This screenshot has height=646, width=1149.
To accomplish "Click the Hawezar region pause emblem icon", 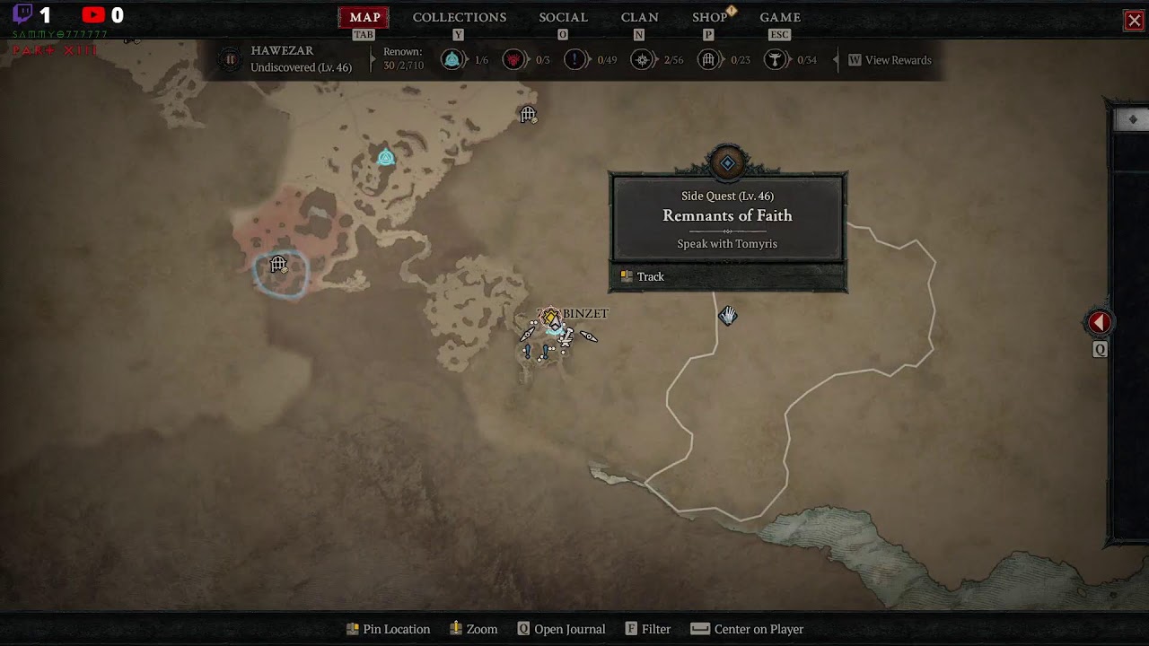I will pyautogui.click(x=231, y=60).
